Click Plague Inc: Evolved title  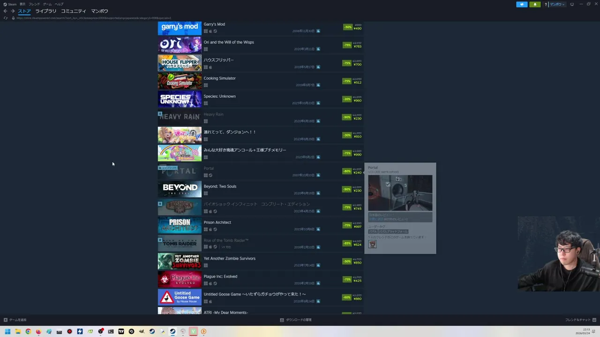[x=220, y=276]
